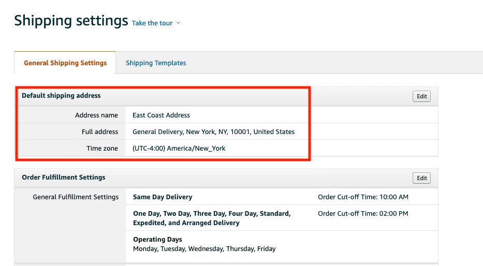Click the Operating Days heading
The image size is (483, 266).
157,240
